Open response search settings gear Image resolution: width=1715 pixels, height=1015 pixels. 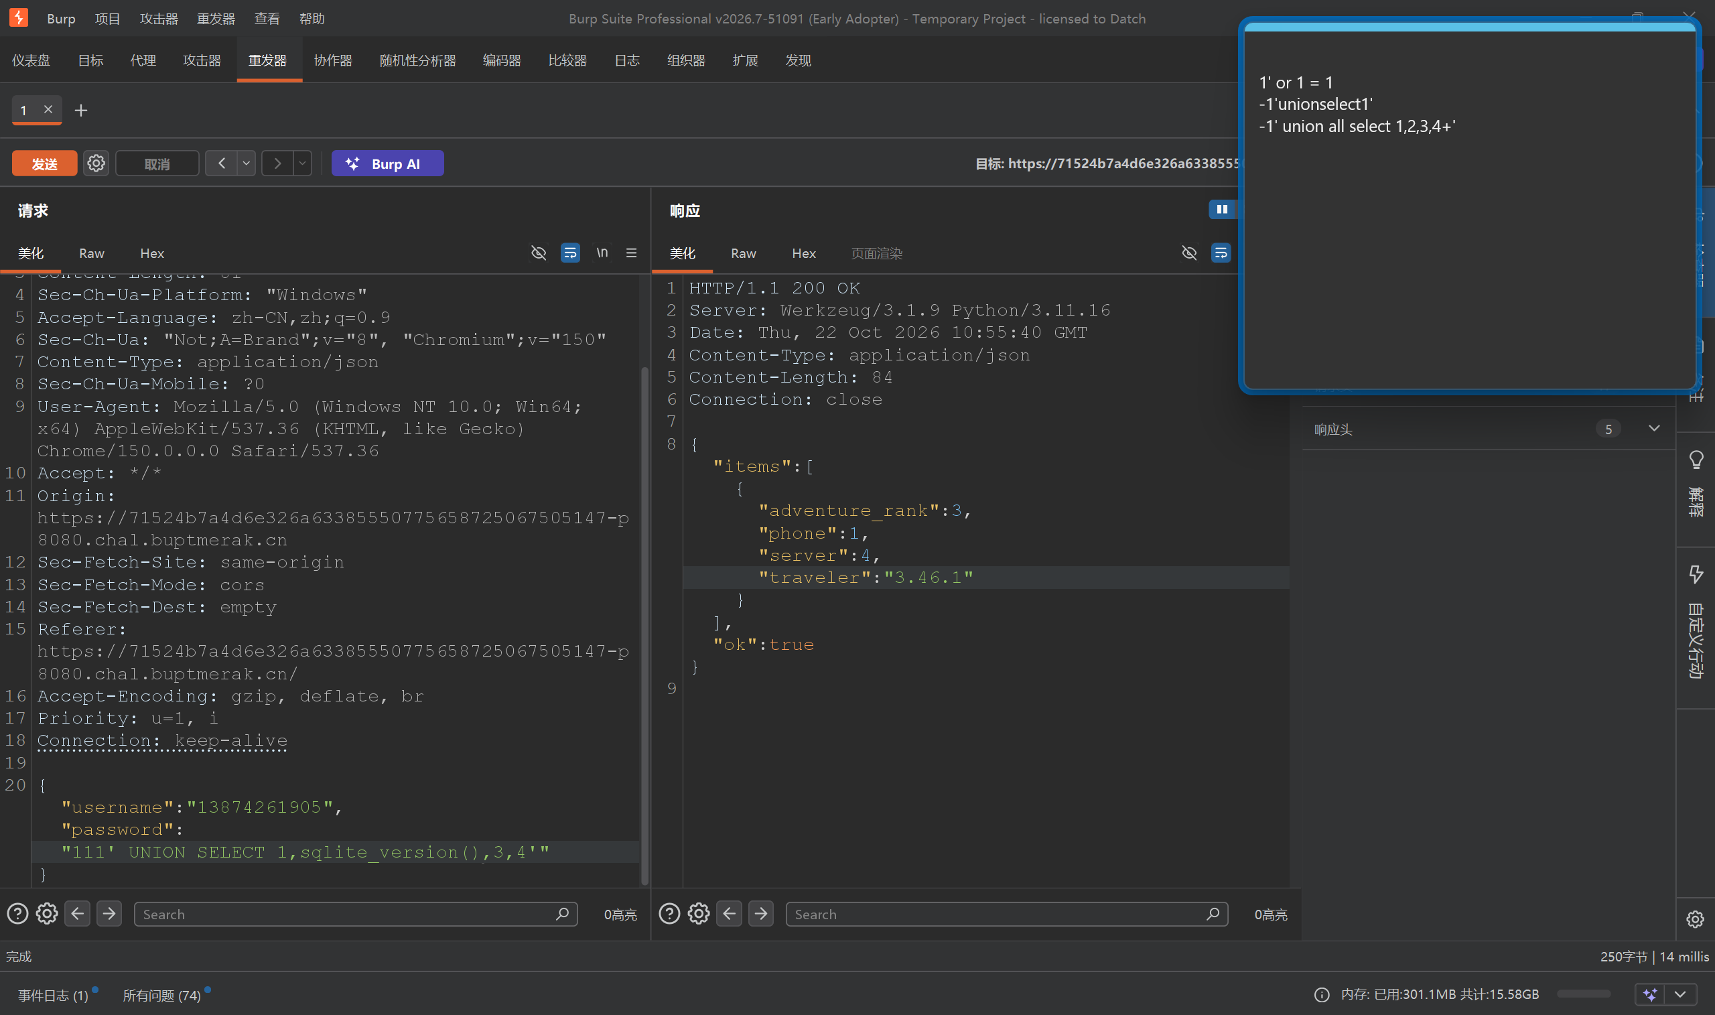click(x=698, y=914)
